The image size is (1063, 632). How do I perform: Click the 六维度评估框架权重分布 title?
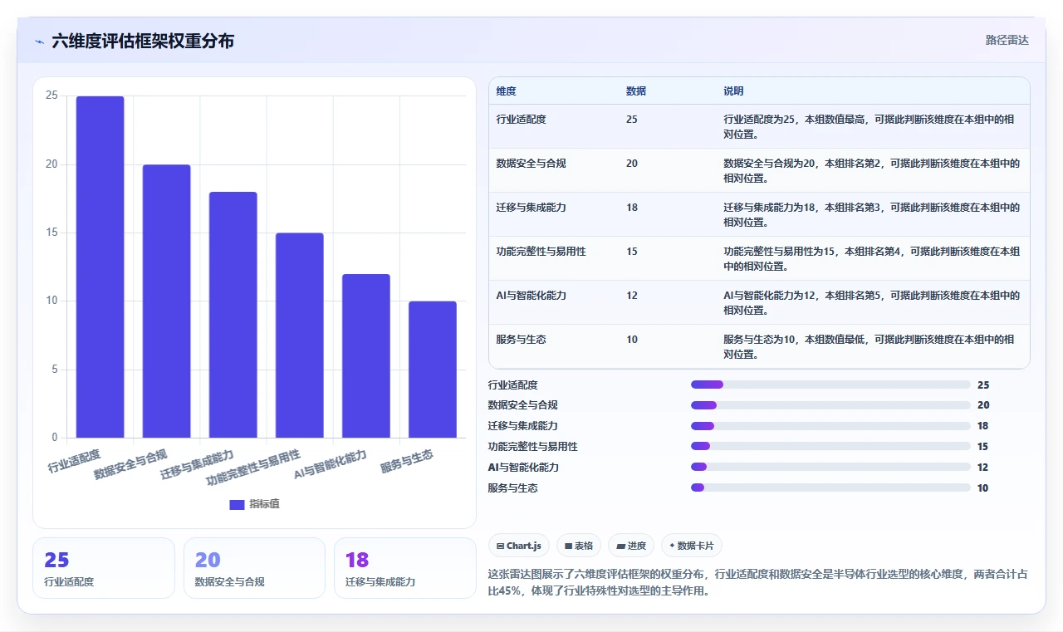pyautogui.click(x=143, y=41)
